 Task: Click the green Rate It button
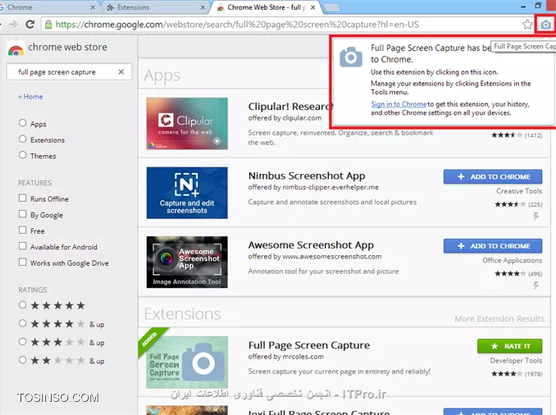pos(509,346)
